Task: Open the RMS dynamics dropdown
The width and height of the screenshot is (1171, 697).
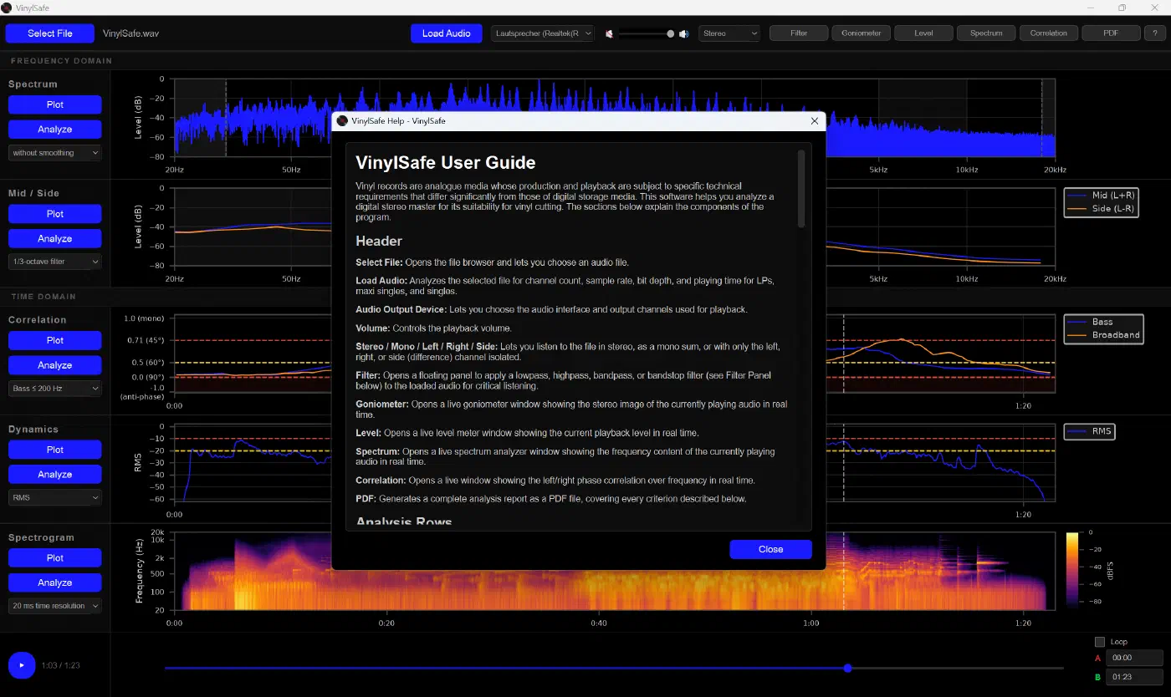Action: 55,497
